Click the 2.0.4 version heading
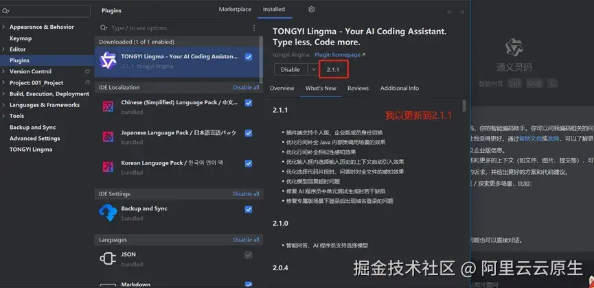The width and height of the screenshot is (594, 288). 280,267
